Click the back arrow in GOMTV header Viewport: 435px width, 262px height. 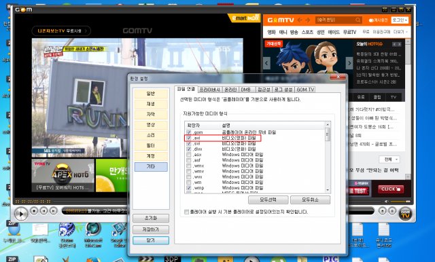pos(300,20)
